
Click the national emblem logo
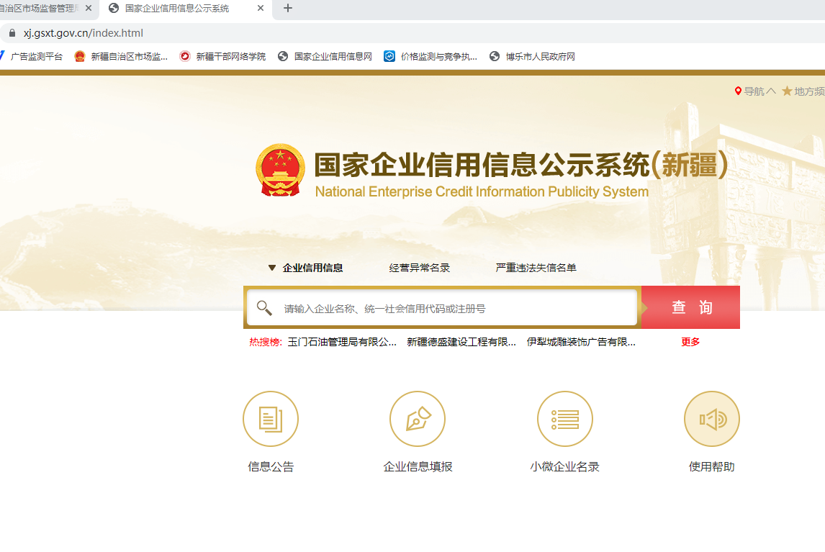[x=281, y=171]
